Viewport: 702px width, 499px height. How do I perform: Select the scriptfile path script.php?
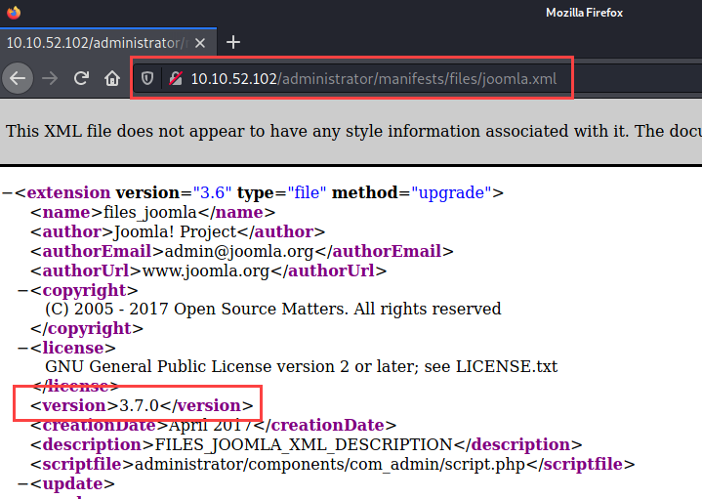tap(330, 465)
